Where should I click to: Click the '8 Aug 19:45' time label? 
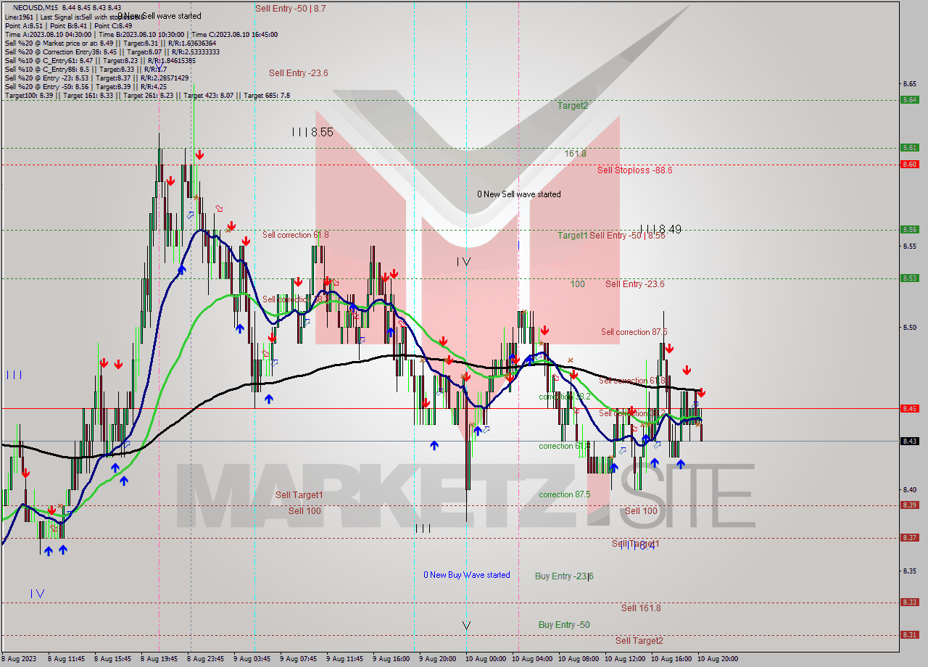pyautogui.click(x=159, y=659)
